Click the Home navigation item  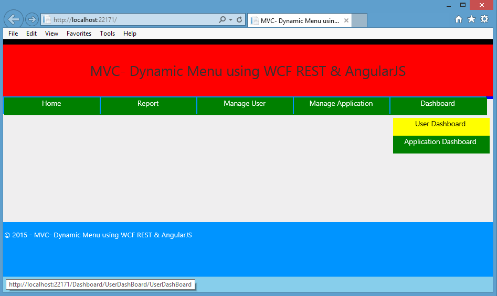pyautogui.click(x=51, y=106)
